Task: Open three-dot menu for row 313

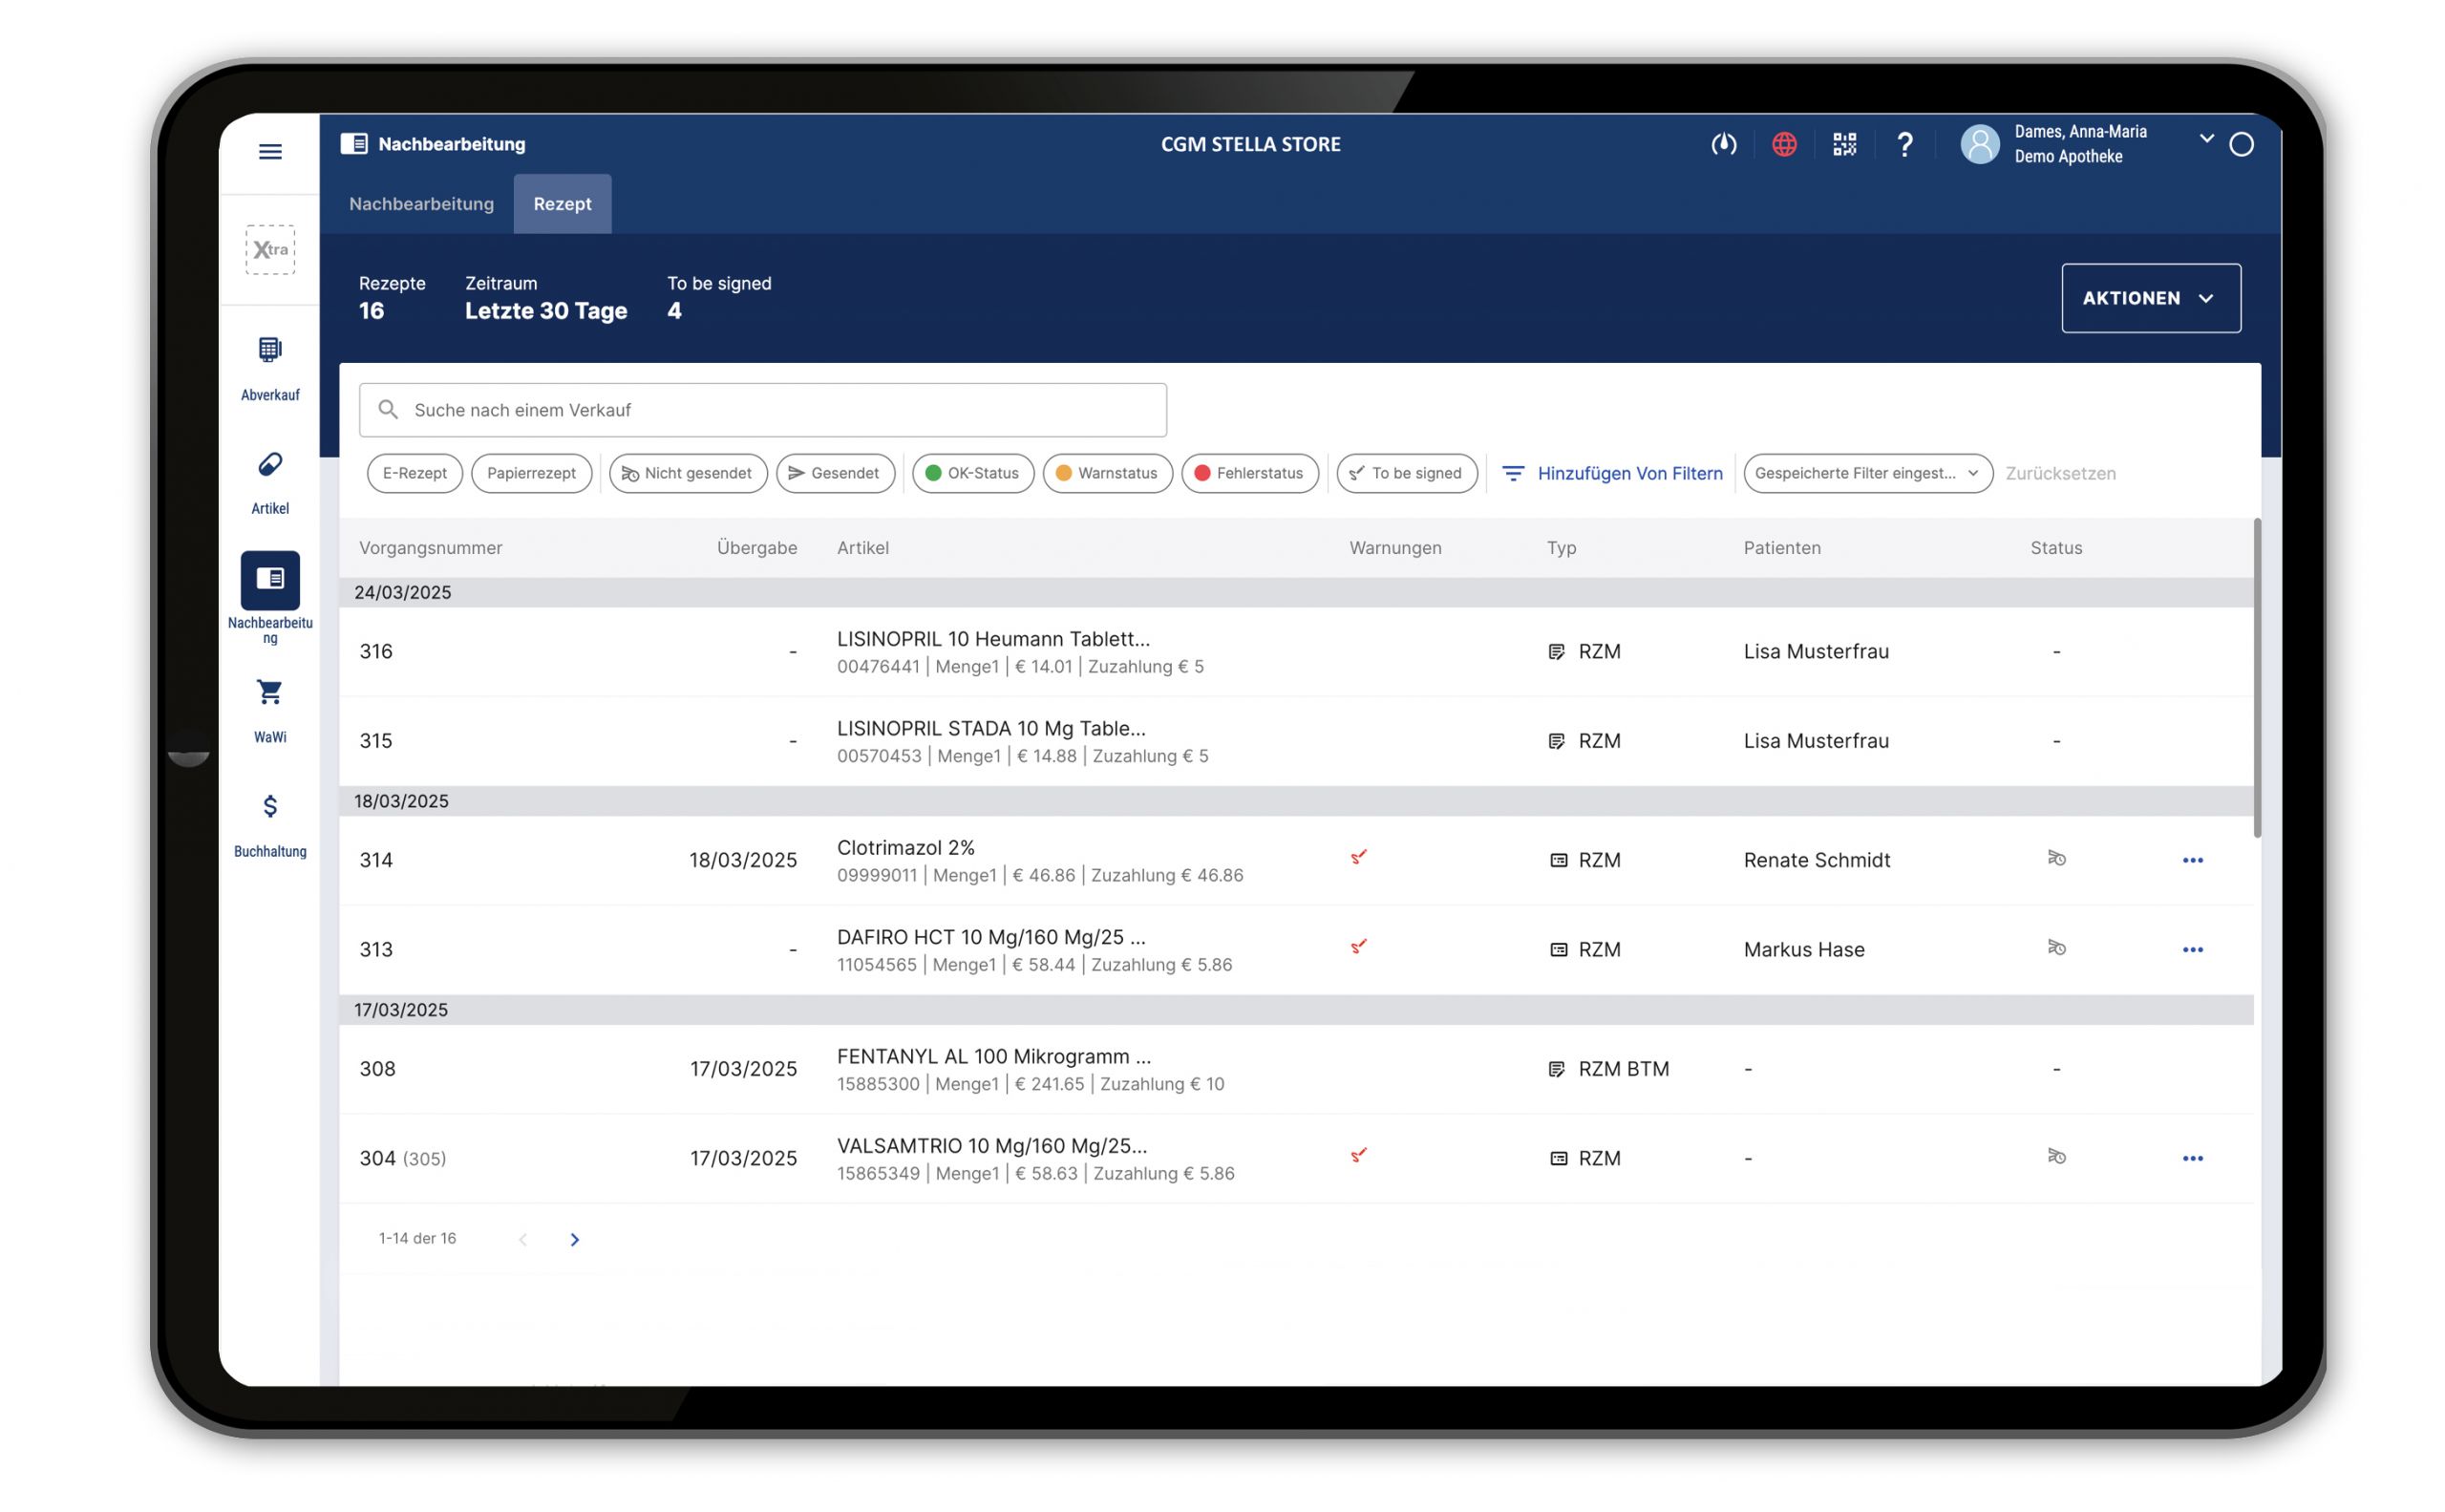Action: [2192, 950]
